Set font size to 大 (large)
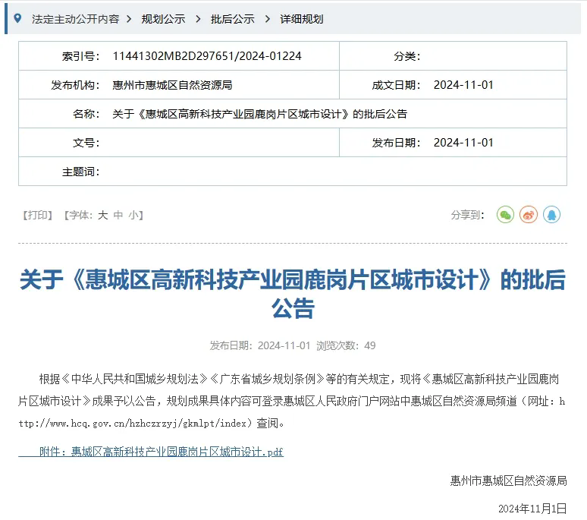 [x=102, y=215]
